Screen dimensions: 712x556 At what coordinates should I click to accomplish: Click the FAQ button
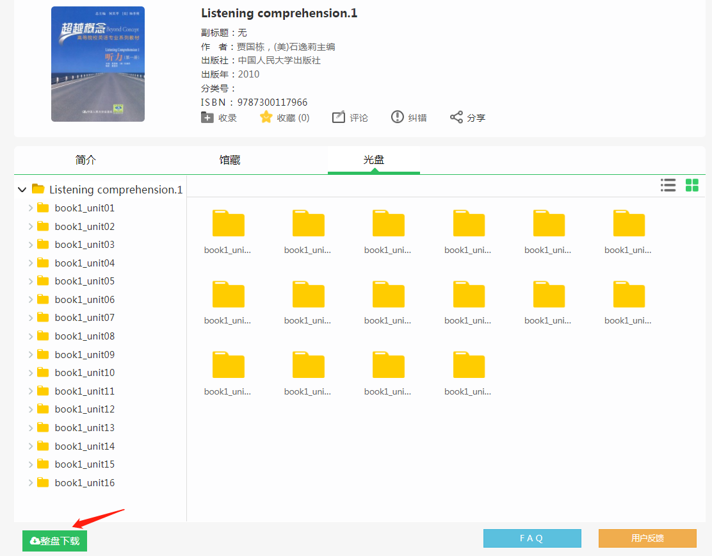click(x=532, y=539)
